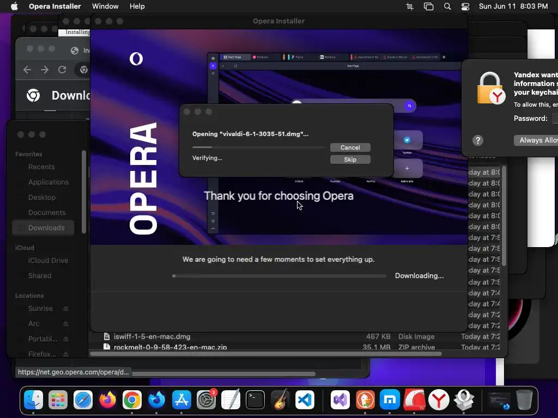Screen dimensions: 558x418
Task: Open the Apple menu
Action: pos(14,7)
